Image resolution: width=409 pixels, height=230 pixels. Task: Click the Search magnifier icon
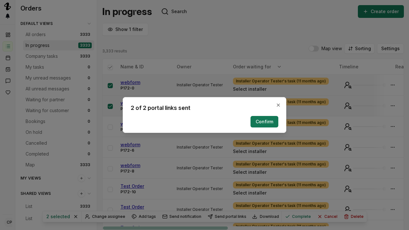point(165,11)
